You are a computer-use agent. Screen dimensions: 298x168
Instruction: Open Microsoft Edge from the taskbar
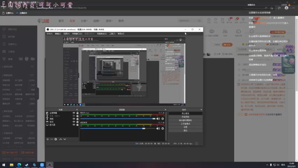coord(19,165)
